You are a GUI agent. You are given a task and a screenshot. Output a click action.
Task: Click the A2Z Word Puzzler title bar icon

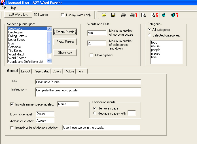point(3,3)
